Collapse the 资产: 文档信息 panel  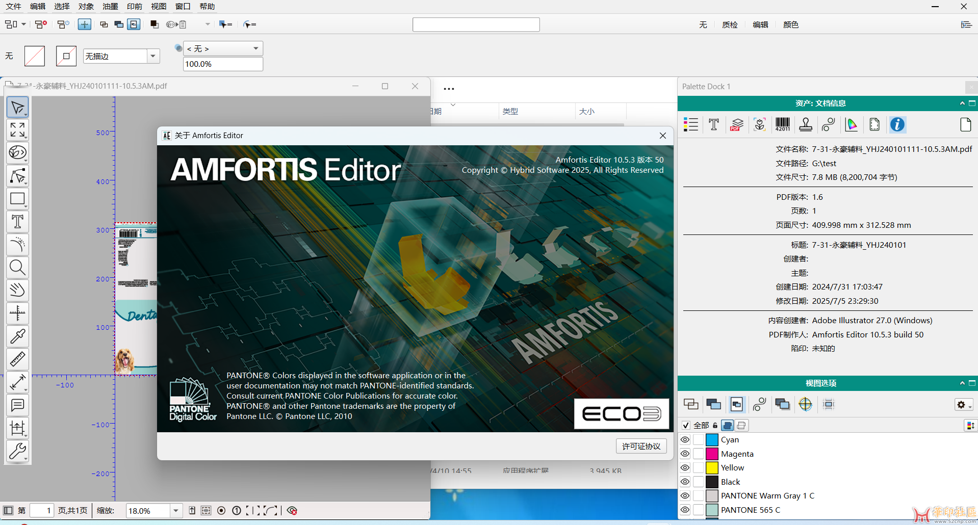click(x=962, y=103)
